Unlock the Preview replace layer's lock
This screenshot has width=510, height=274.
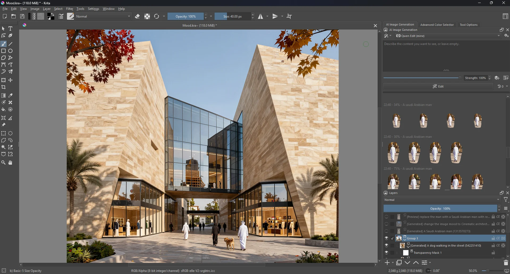(493, 217)
